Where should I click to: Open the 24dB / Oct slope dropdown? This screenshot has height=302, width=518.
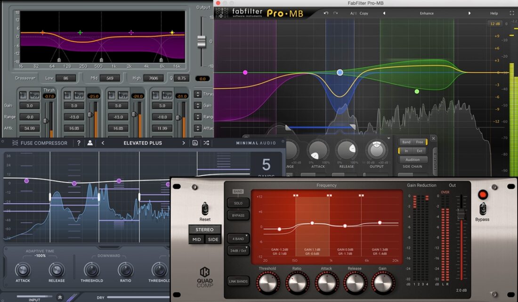238,251
